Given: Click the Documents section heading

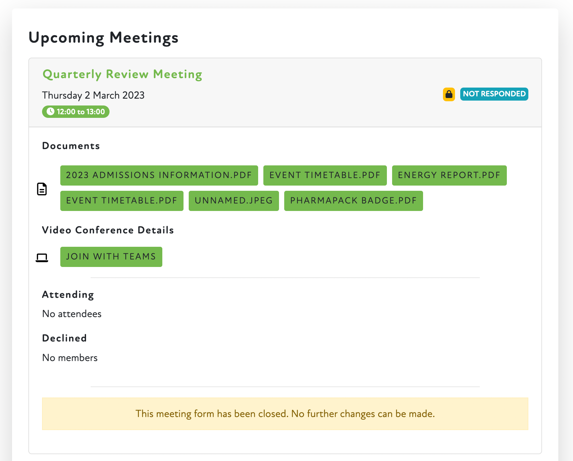Looking at the screenshot, I should click(71, 146).
